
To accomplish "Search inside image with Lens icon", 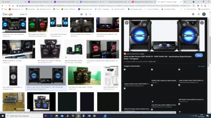I will click(188, 23).
